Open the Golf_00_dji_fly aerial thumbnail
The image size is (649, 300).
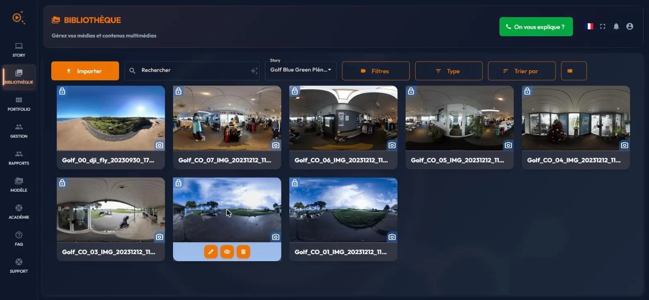(111, 118)
